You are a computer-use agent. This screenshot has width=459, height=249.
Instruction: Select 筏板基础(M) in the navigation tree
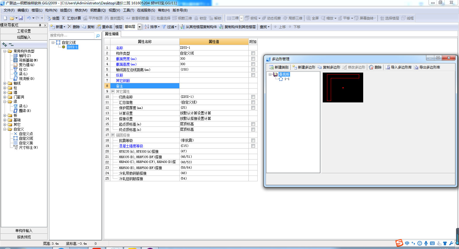28,60
